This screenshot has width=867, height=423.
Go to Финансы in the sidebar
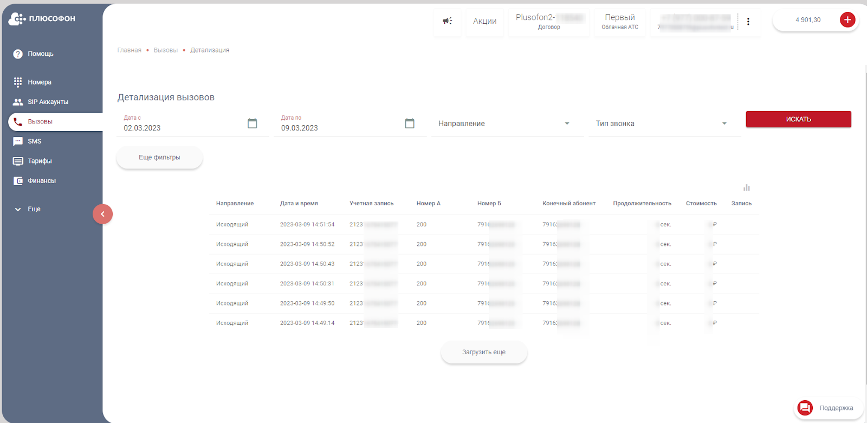click(42, 181)
